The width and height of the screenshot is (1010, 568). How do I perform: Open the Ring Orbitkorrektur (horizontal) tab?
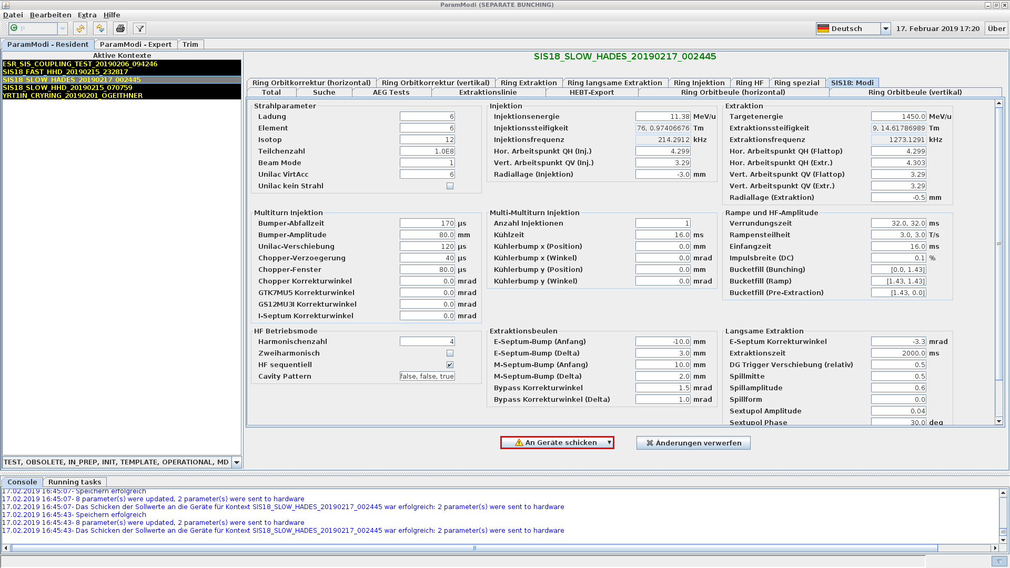(311, 83)
